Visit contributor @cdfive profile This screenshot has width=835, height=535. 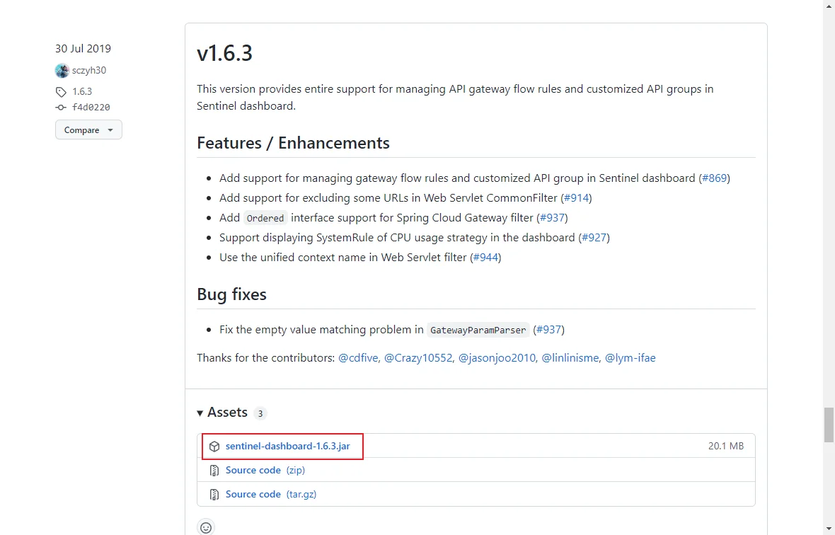(x=359, y=358)
